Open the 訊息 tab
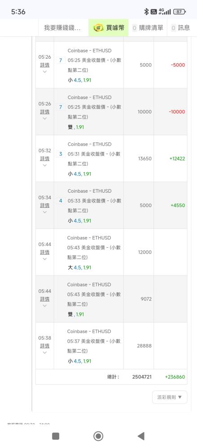The image size is (197, 448). point(181,28)
